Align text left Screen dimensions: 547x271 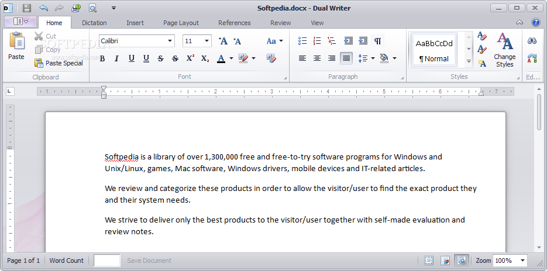click(302, 58)
